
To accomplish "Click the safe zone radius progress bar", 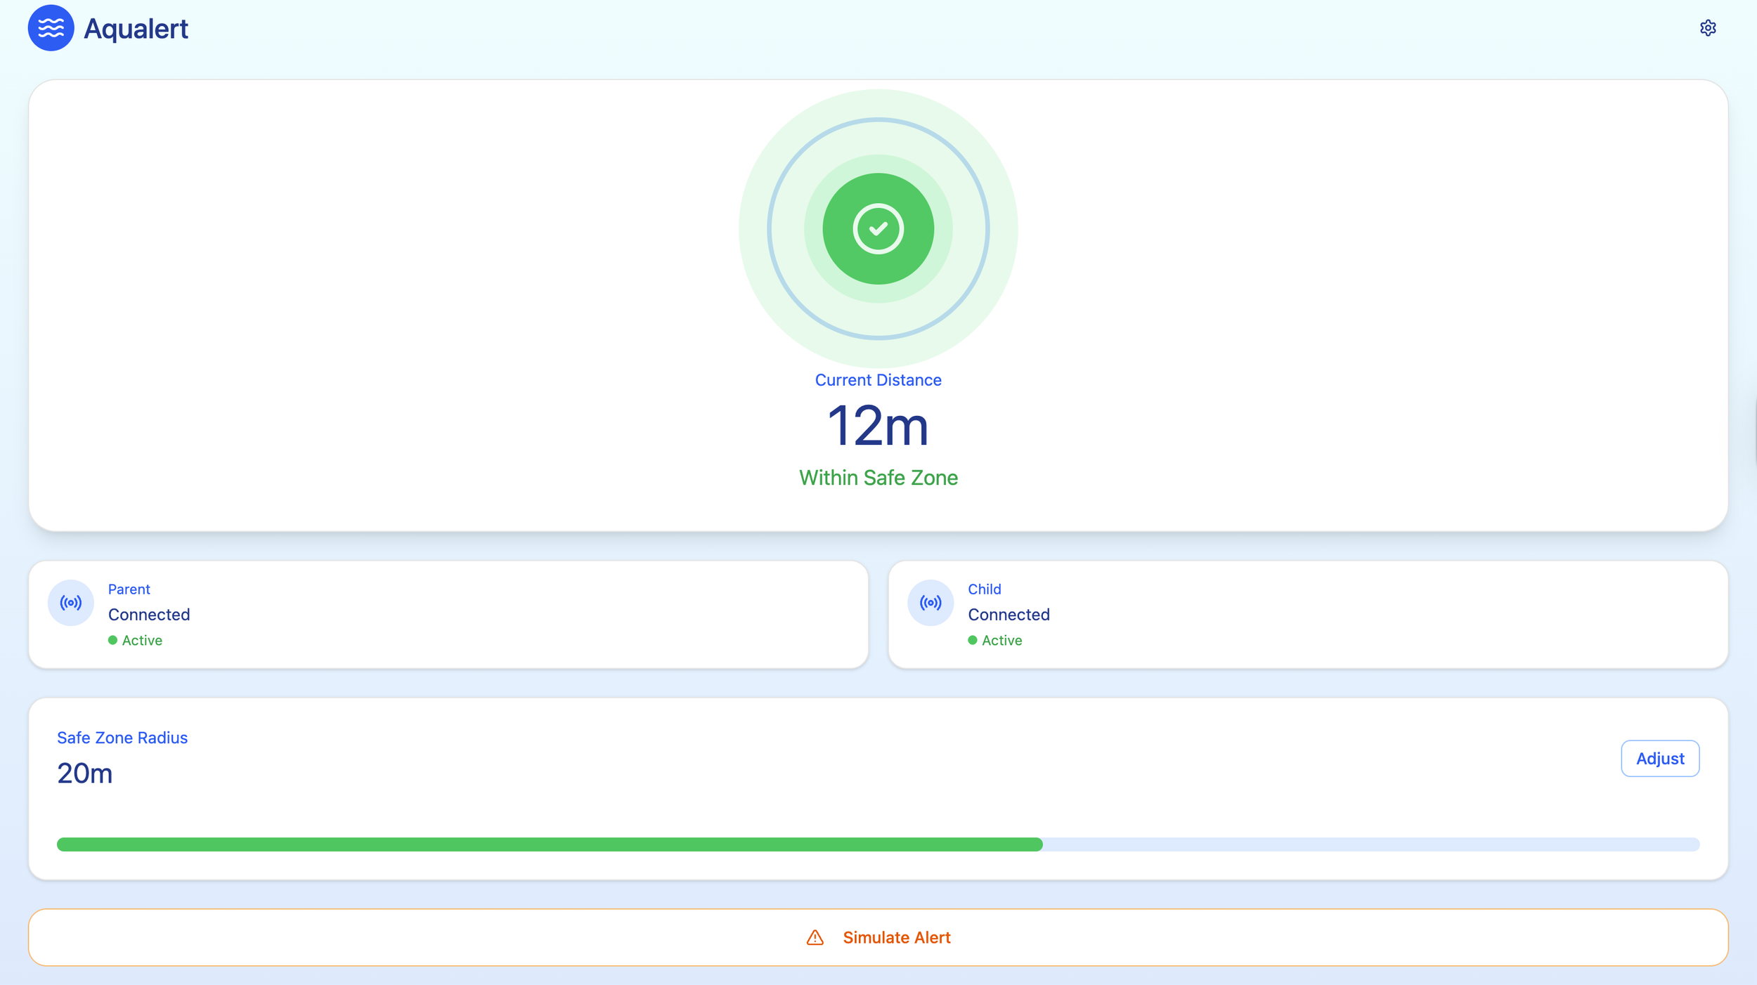I will click(878, 844).
